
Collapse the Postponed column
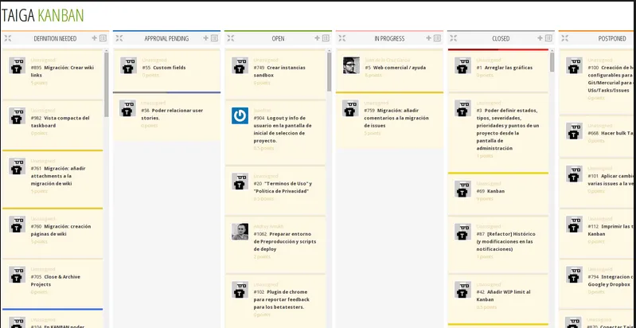pos(564,38)
